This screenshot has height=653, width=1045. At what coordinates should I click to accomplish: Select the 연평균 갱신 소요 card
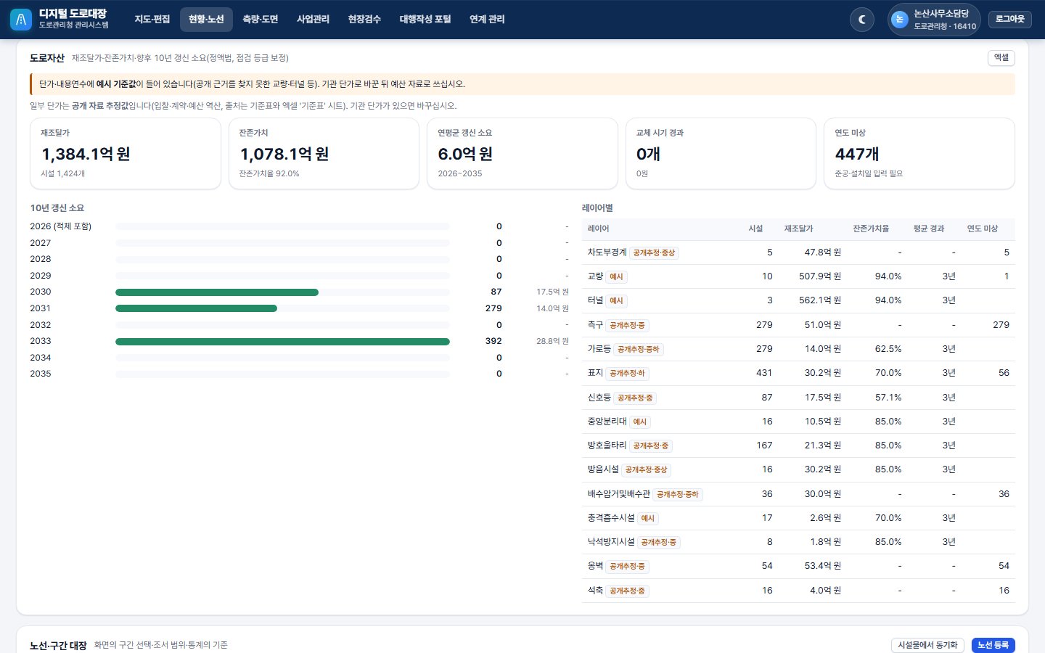click(522, 154)
